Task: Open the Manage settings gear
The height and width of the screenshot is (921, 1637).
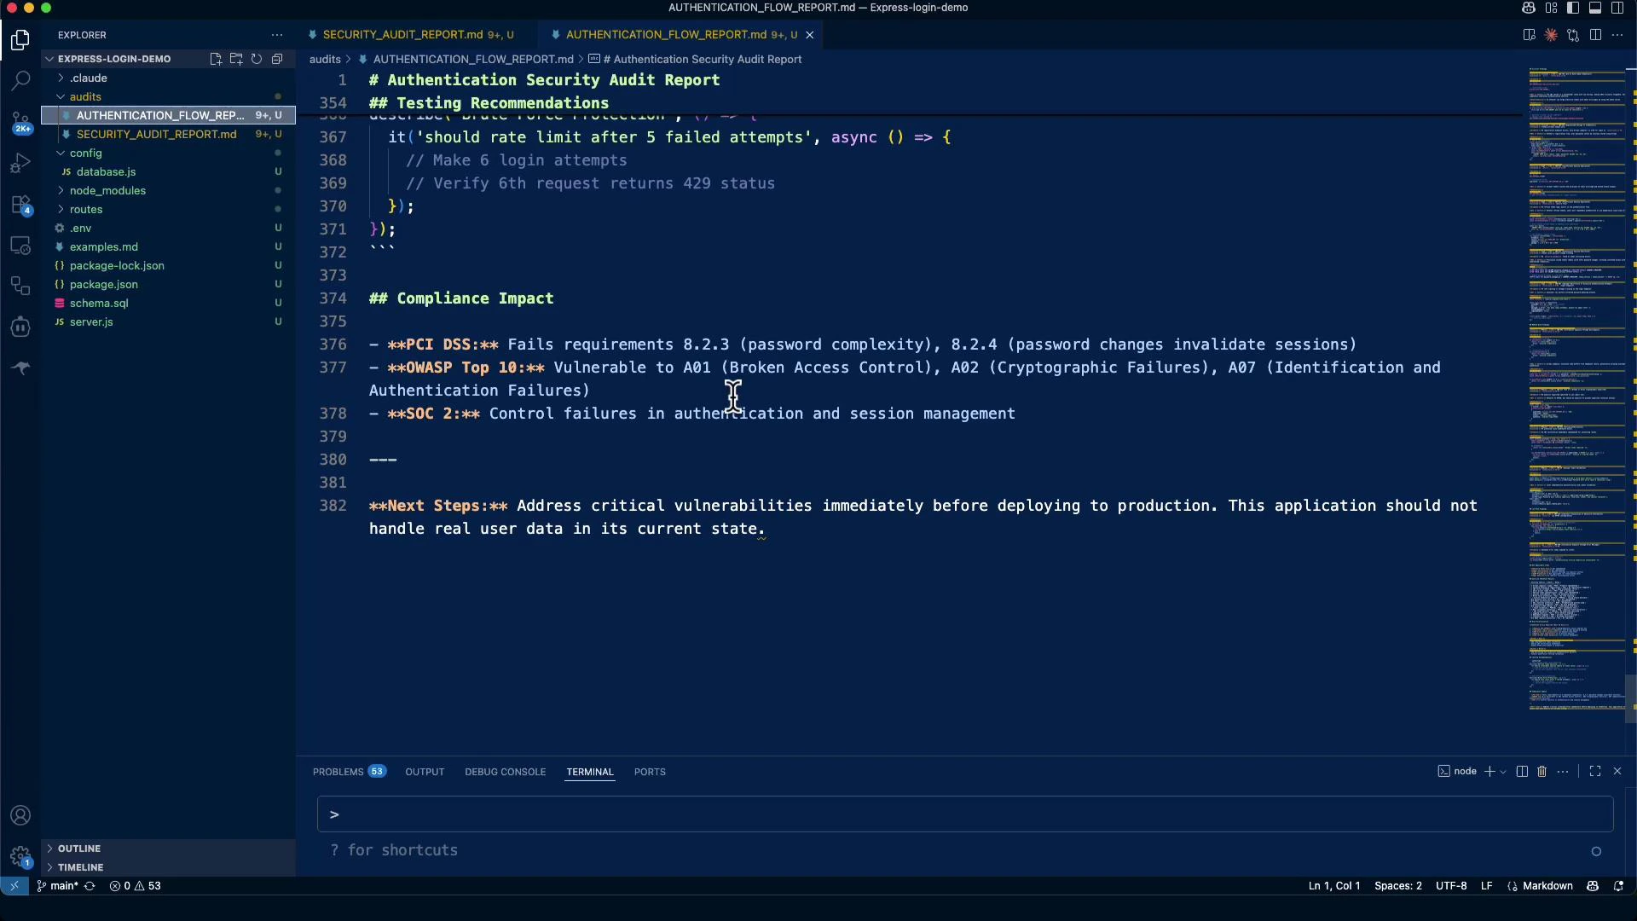Action: point(20,856)
